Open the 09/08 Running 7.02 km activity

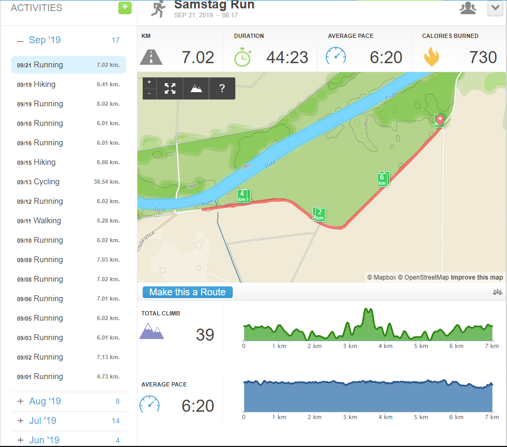[68, 279]
